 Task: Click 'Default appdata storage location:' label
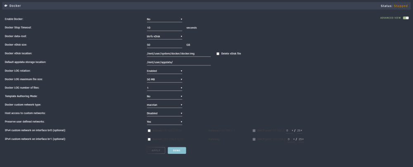coord(26,62)
